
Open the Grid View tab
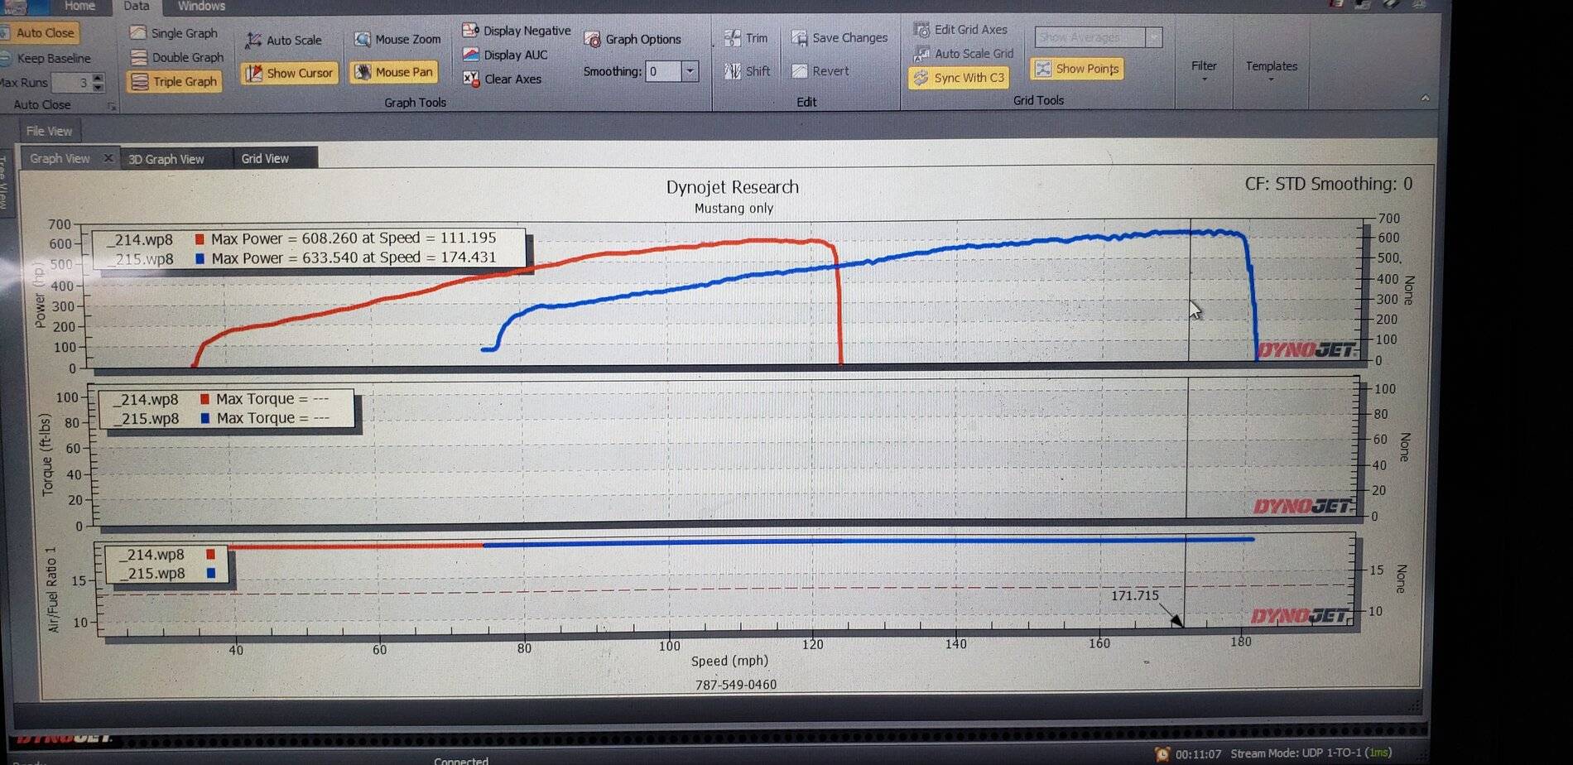266,158
